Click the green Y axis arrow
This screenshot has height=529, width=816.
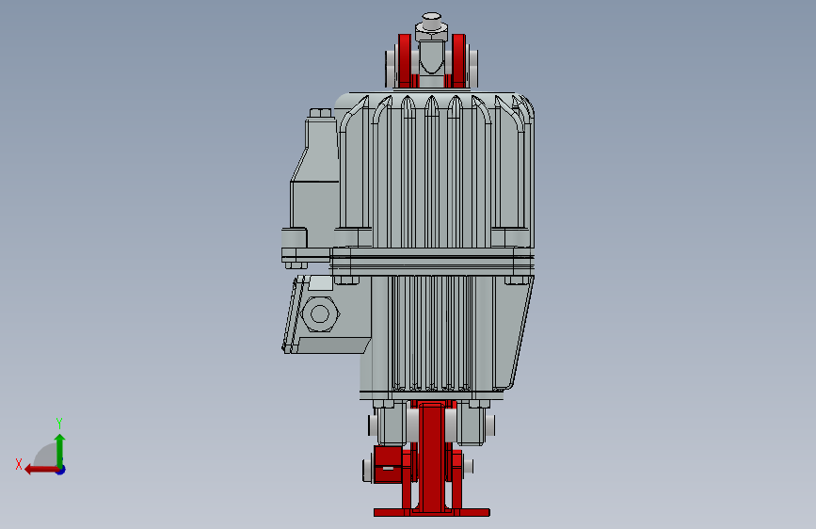[60, 450]
